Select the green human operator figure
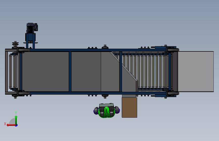The image size is (219, 141). point(107,111)
